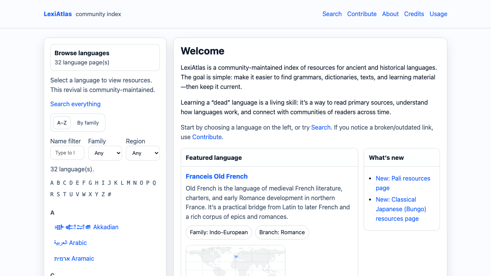Open the Region filter dropdown
Image resolution: width=491 pixels, height=276 pixels.
143,153
